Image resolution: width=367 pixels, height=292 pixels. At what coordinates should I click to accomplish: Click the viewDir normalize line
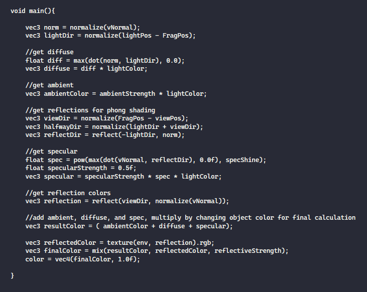pyautogui.click(x=107, y=118)
